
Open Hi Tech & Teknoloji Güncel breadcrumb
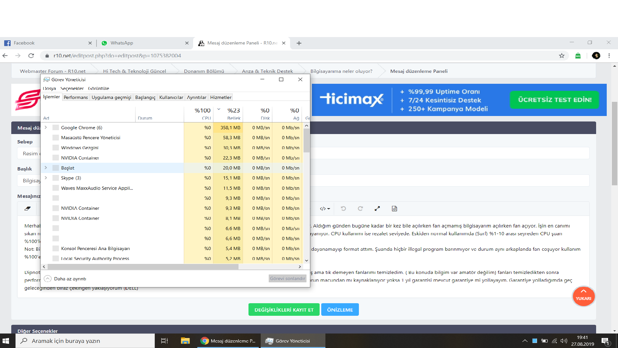click(135, 71)
